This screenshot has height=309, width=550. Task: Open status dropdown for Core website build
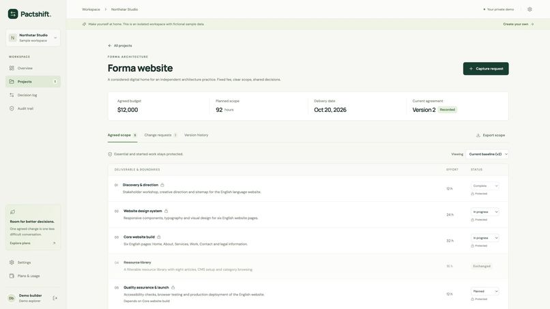(x=485, y=238)
